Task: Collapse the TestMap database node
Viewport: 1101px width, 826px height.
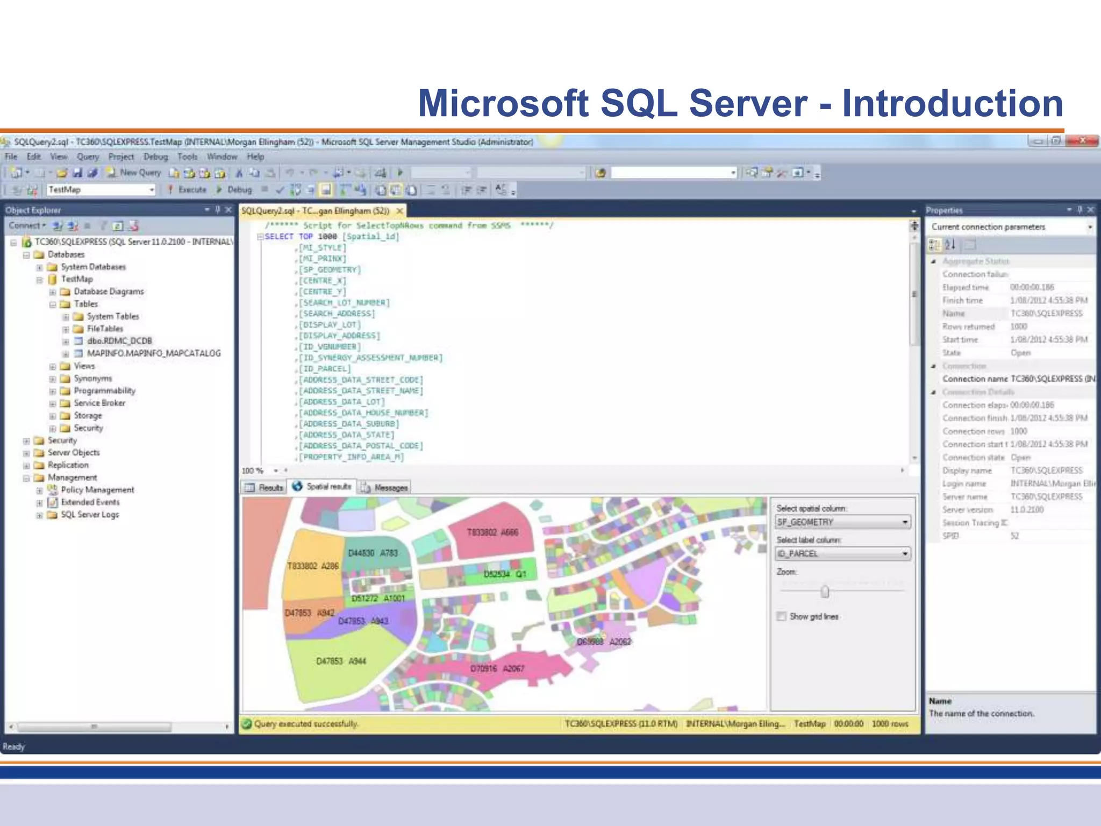Action: tap(39, 280)
